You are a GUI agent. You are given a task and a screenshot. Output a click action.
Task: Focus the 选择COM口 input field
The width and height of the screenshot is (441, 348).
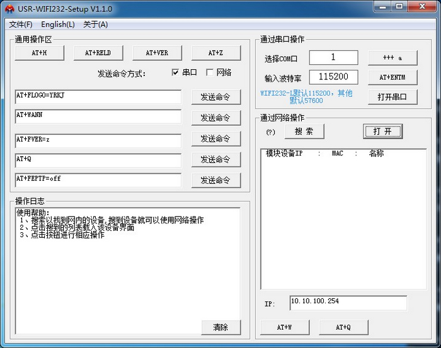(333, 57)
